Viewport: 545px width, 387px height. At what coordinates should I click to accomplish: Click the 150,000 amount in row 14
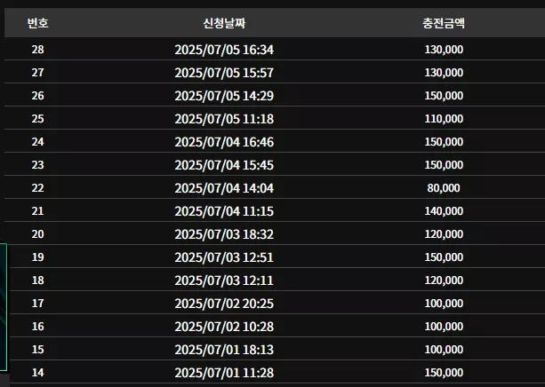point(444,373)
